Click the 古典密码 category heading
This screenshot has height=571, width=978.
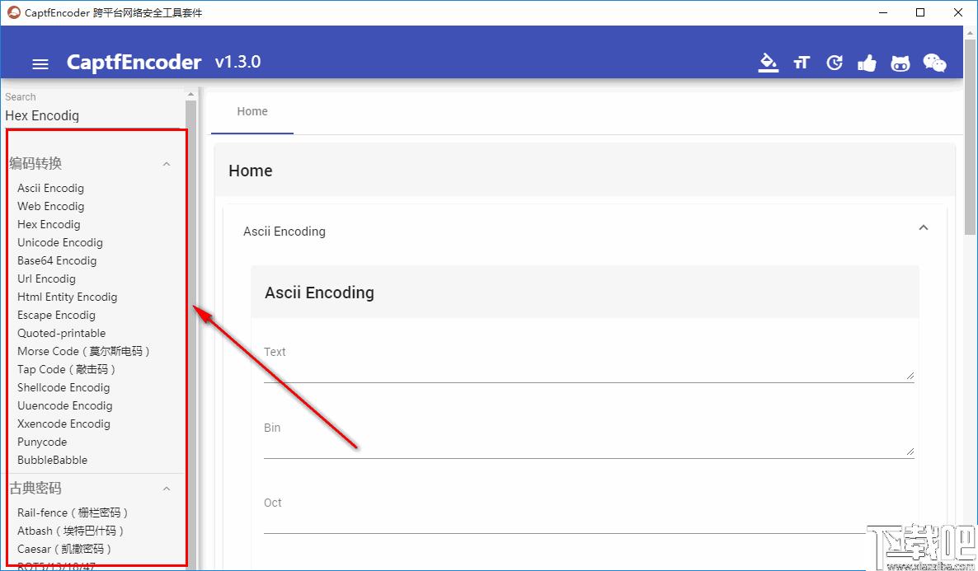(x=35, y=488)
